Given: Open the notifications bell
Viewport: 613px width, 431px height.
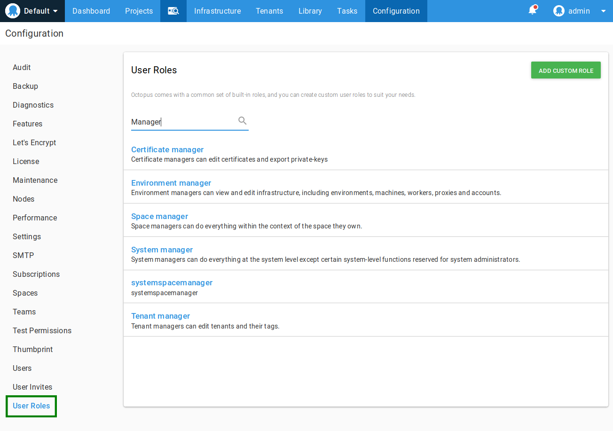Looking at the screenshot, I should (533, 10).
